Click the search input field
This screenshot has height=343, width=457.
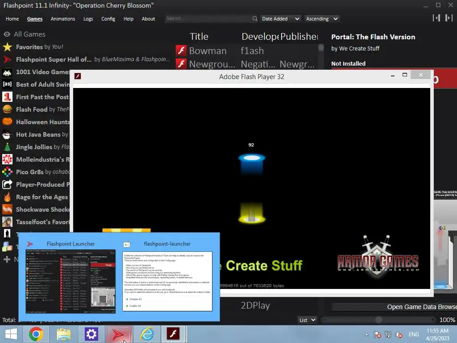208,19
